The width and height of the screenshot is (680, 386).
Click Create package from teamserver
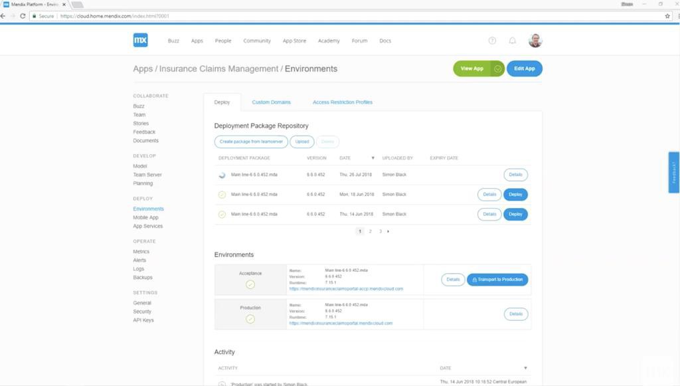point(251,142)
